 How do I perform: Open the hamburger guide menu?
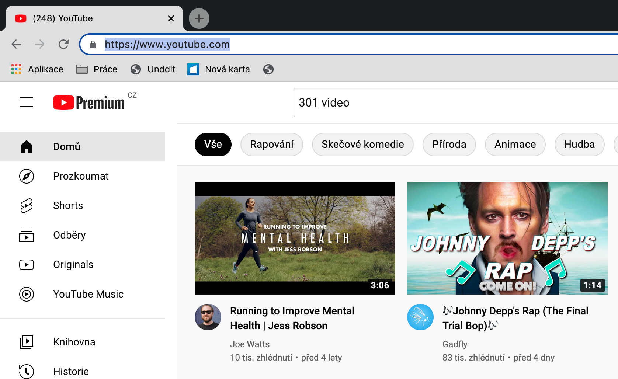click(27, 102)
